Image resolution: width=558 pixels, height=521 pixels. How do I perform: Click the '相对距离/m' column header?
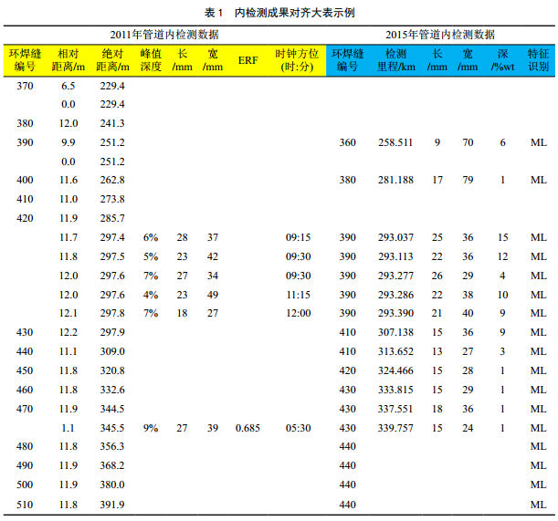(68, 60)
